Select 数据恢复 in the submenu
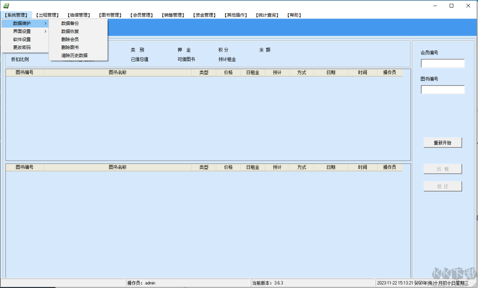 [78, 31]
